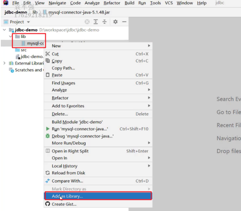Expand External Libraries in project tree
This screenshot has height=211, width=241.
[x=4, y=63]
